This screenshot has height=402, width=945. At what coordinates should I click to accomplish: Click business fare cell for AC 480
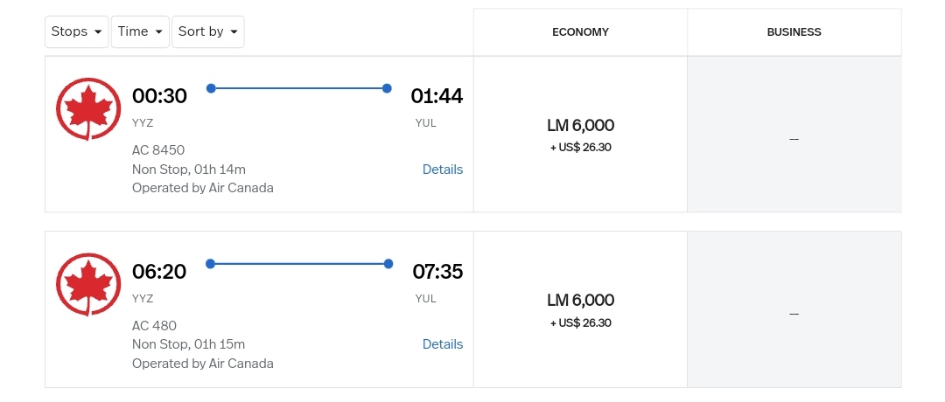click(794, 314)
